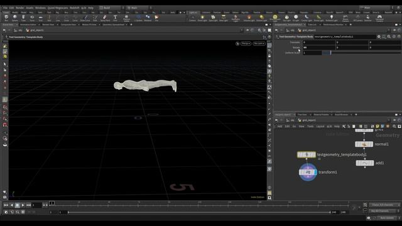Add an Area Light
402x226 pixels.
[x=224, y=18]
